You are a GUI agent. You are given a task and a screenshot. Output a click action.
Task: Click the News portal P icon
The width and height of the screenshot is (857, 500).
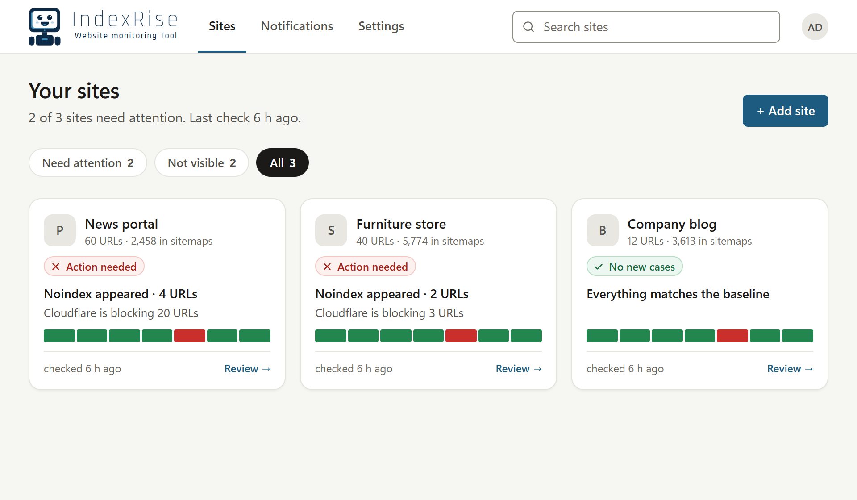pyautogui.click(x=60, y=230)
